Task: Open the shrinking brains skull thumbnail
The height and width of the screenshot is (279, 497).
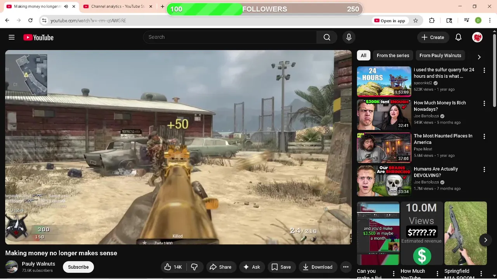Action: [x=384, y=181]
